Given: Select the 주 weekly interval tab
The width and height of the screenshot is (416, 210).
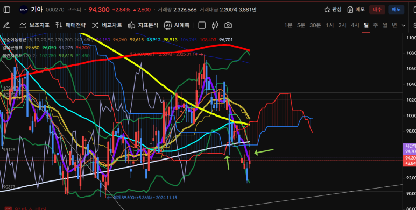Looking at the screenshot, I should 376,25.
